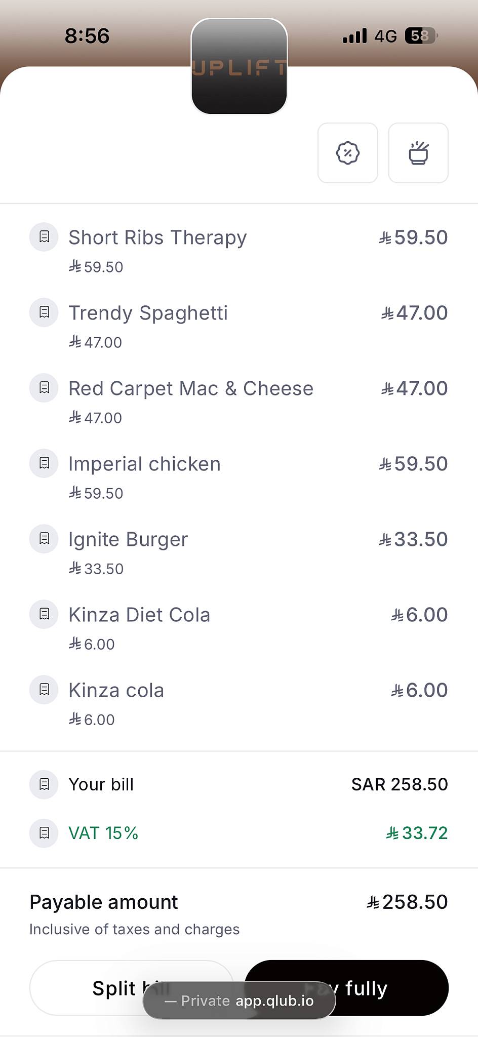478x1037 pixels.
Task: Tap the Private app.qlub.io address pill
Action: point(239,1001)
